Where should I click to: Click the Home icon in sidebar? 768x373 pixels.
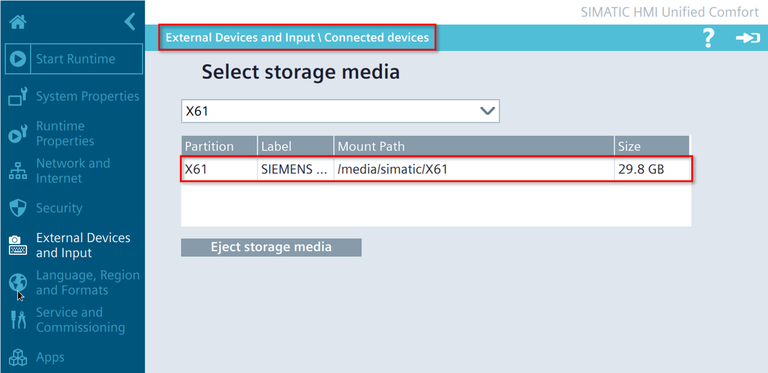click(18, 23)
